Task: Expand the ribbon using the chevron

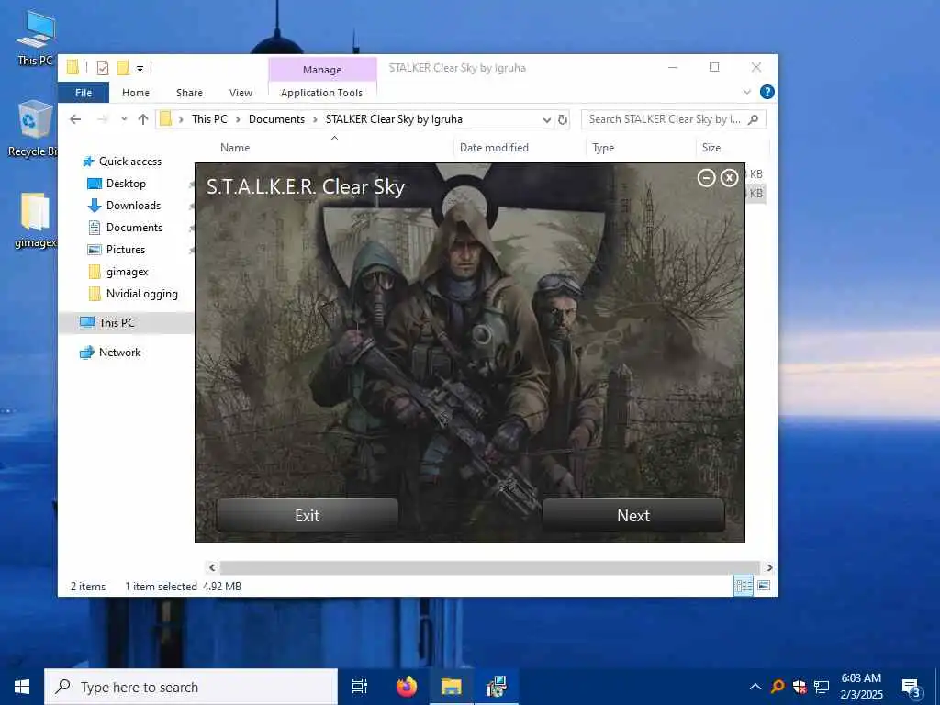Action: point(747,93)
